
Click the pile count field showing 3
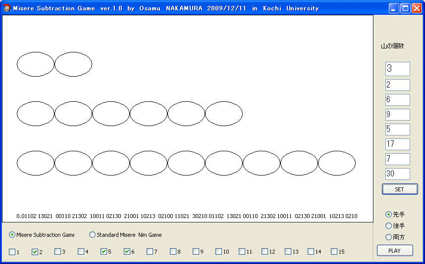[398, 69]
